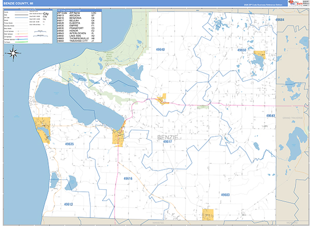Viewport: 311px width, 226px height.
Task: Click the ZIP Code Business Reference Edition text
Action: (x=266, y=4)
